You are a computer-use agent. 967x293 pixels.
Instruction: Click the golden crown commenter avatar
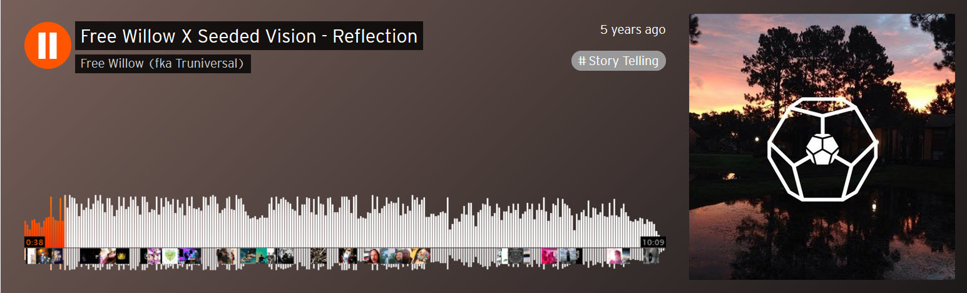click(123, 256)
